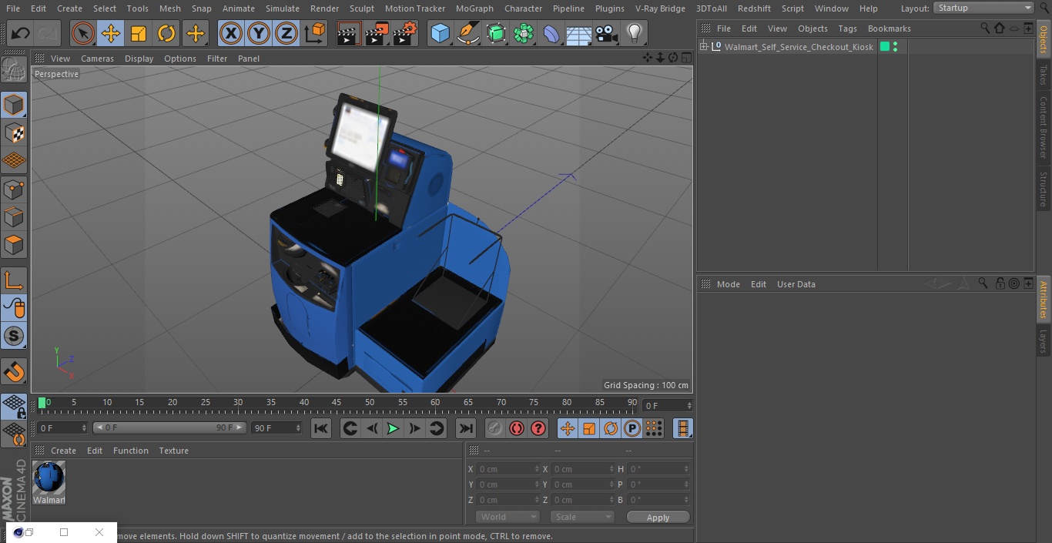Click Record Active Objects button

pos(495,428)
